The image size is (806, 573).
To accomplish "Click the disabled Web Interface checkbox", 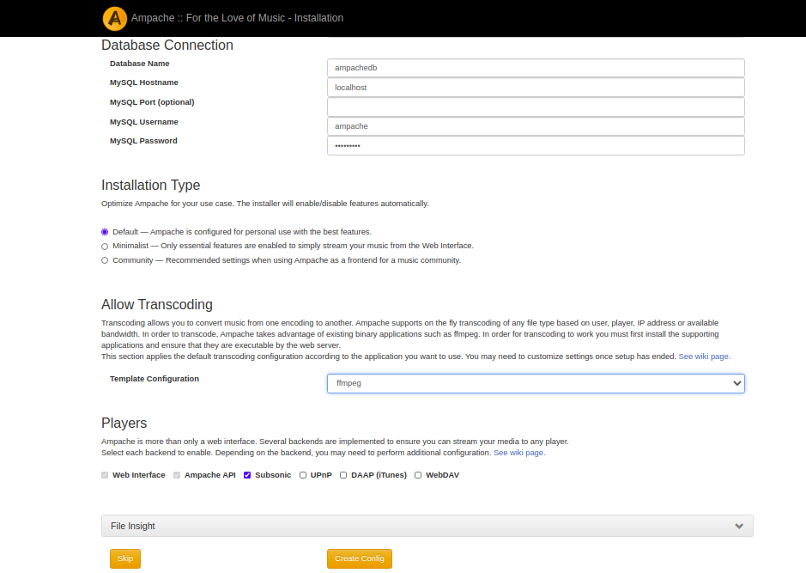I will 105,475.
